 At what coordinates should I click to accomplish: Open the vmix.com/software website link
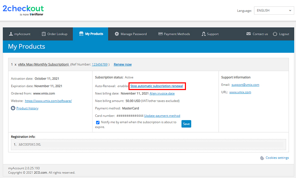(48, 101)
